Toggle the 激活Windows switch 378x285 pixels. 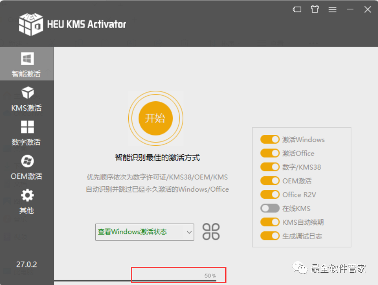pyautogui.click(x=270, y=139)
